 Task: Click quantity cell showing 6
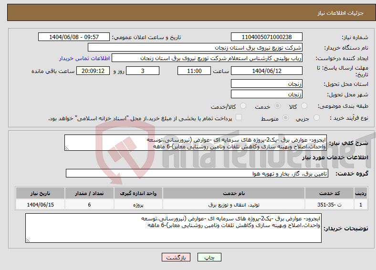pyautogui.click(x=89, y=205)
